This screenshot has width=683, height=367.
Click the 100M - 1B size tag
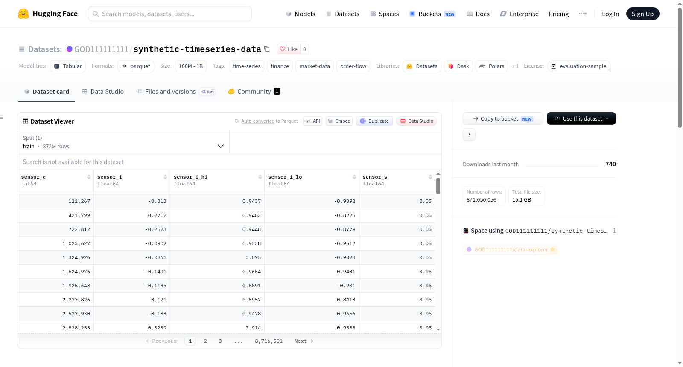pyautogui.click(x=191, y=66)
